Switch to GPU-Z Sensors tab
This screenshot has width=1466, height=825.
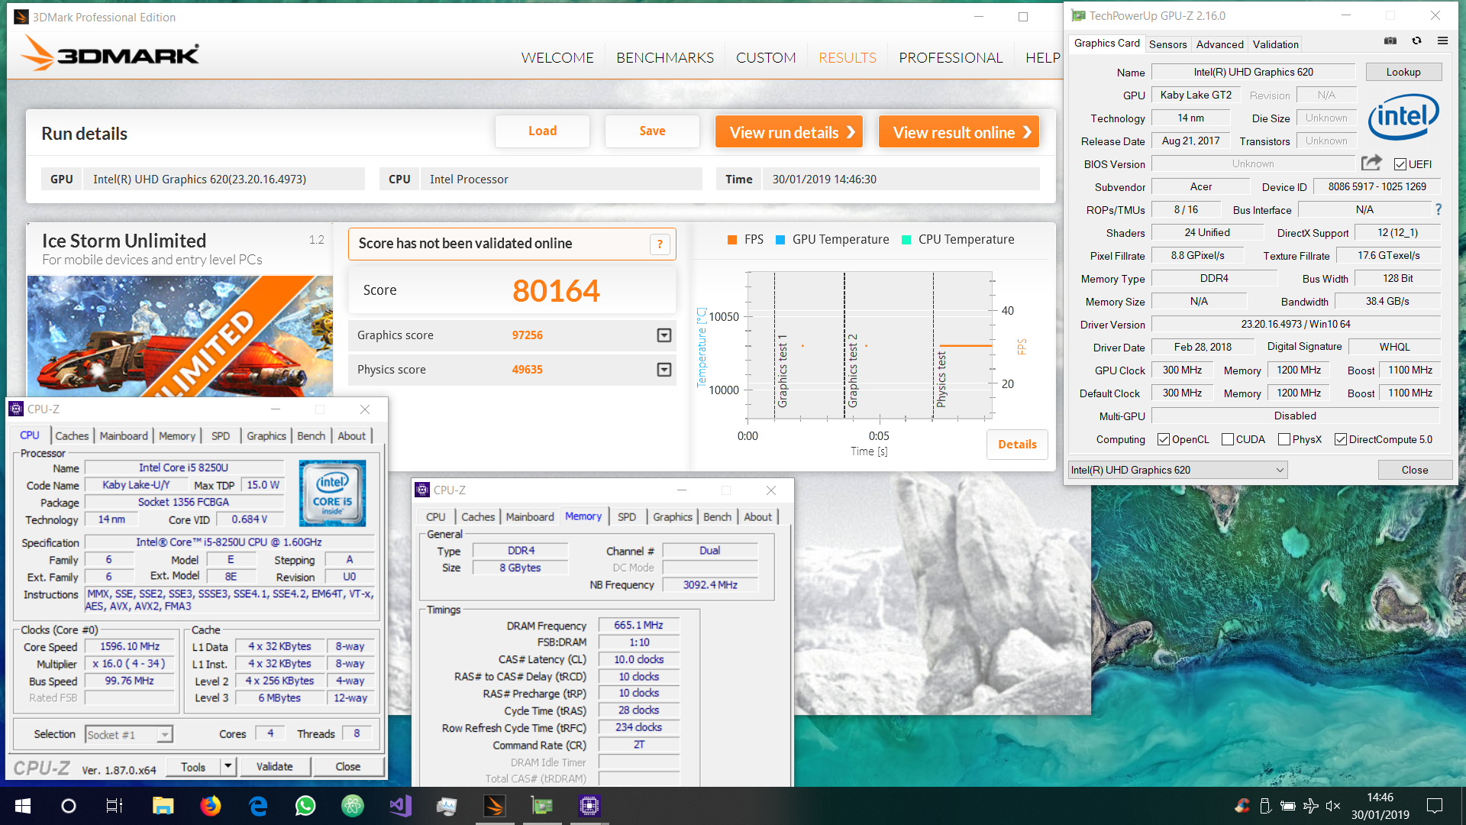click(1167, 44)
